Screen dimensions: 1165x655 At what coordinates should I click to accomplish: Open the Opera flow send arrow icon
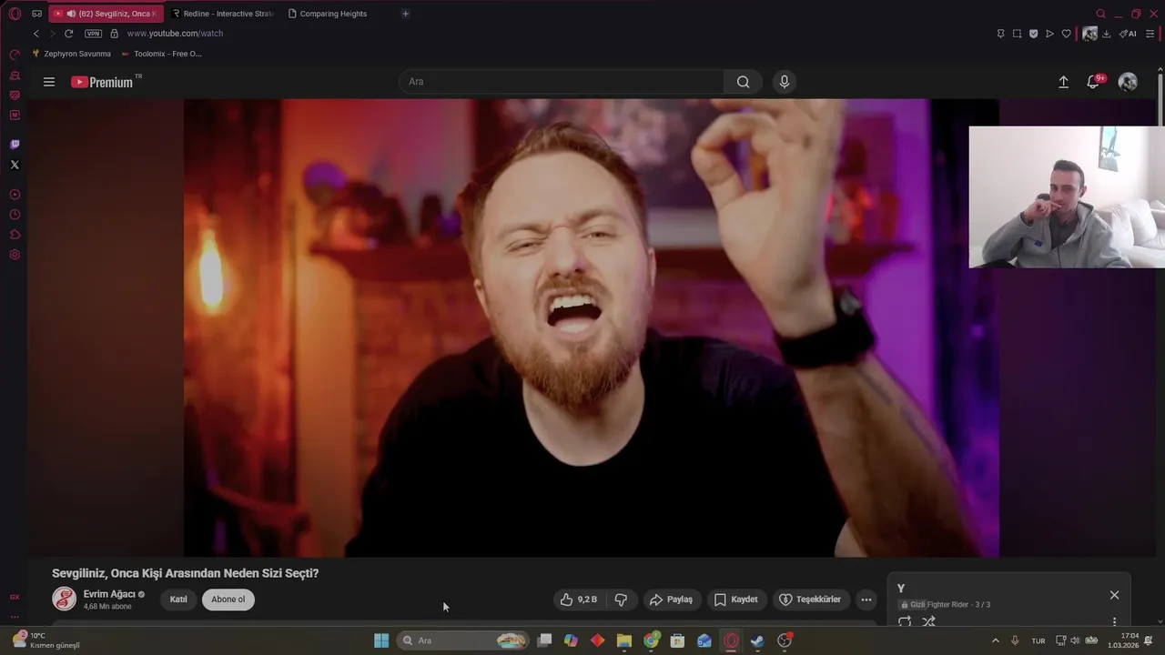(1049, 34)
